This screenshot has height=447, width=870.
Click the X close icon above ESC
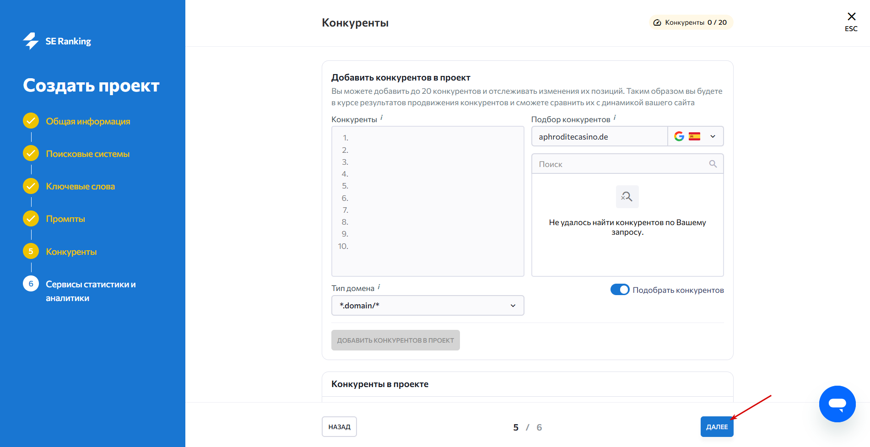851,17
